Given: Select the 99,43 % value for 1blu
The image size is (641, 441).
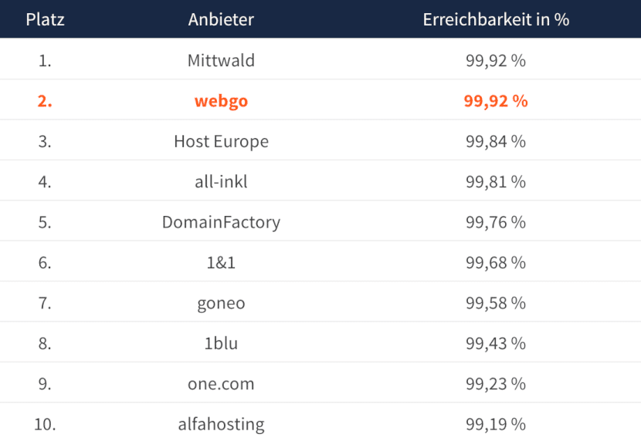Looking at the screenshot, I should pyautogui.click(x=496, y=344).
